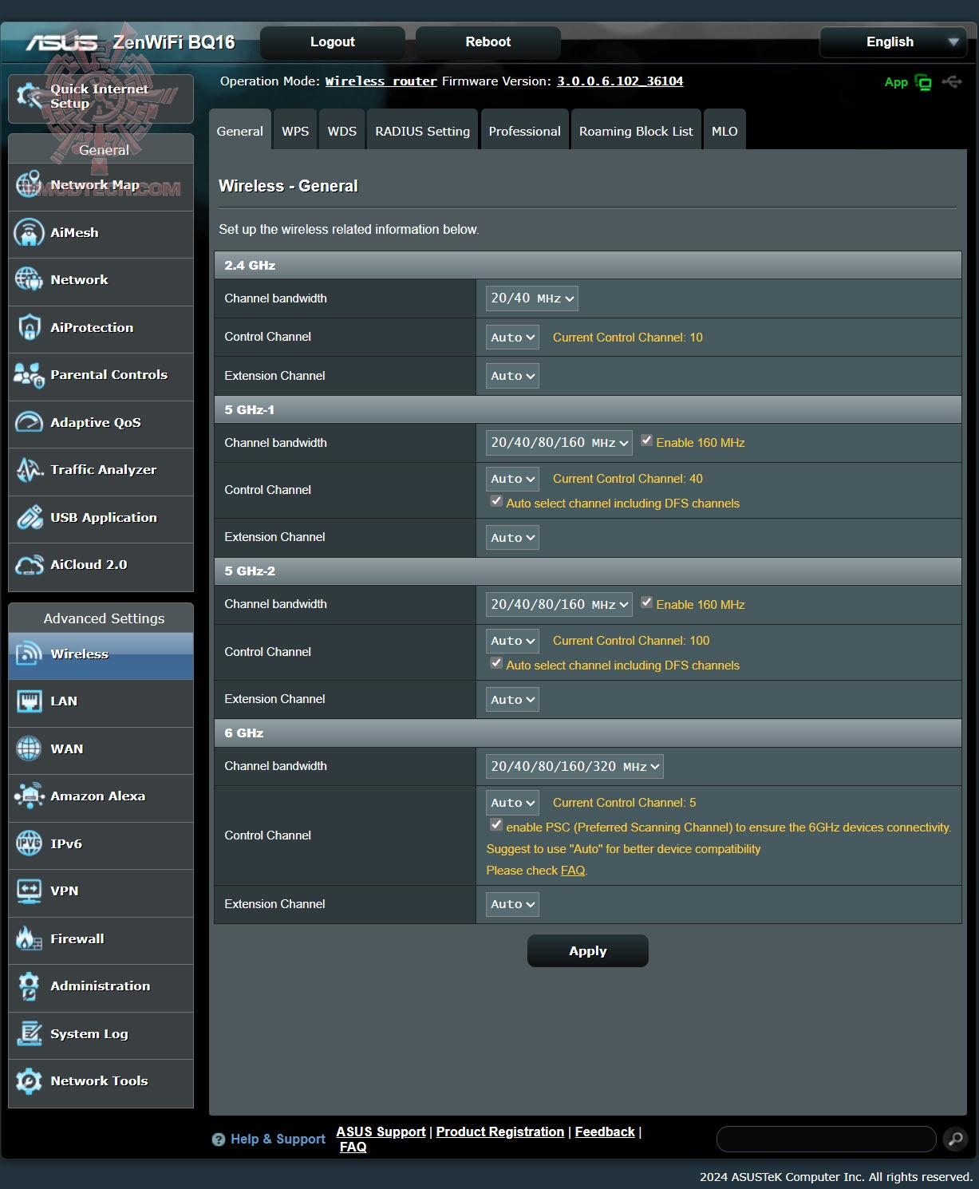Open the LAN port icon
This screenshot has height=1189, width=979.
(30, 701)
